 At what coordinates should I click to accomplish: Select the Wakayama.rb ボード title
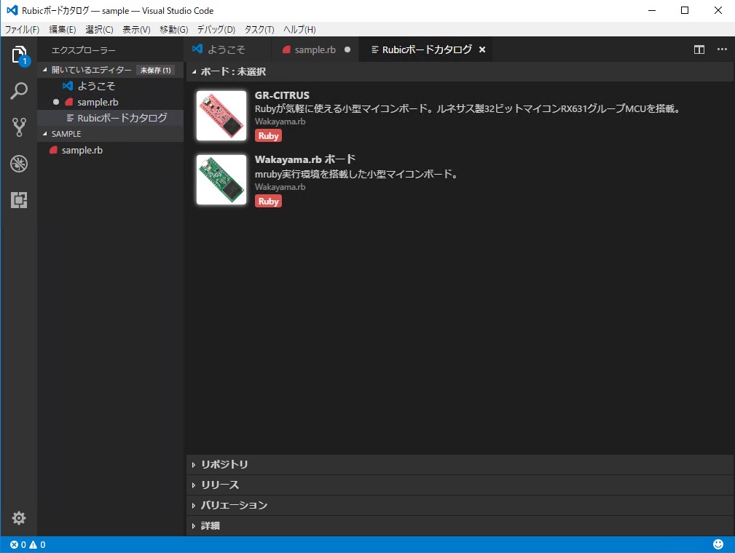pos(305,159)
